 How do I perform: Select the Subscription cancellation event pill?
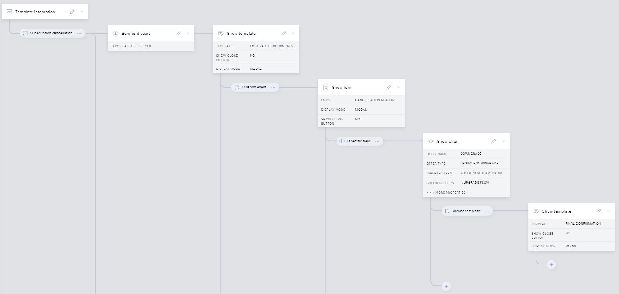click(48, 33)
